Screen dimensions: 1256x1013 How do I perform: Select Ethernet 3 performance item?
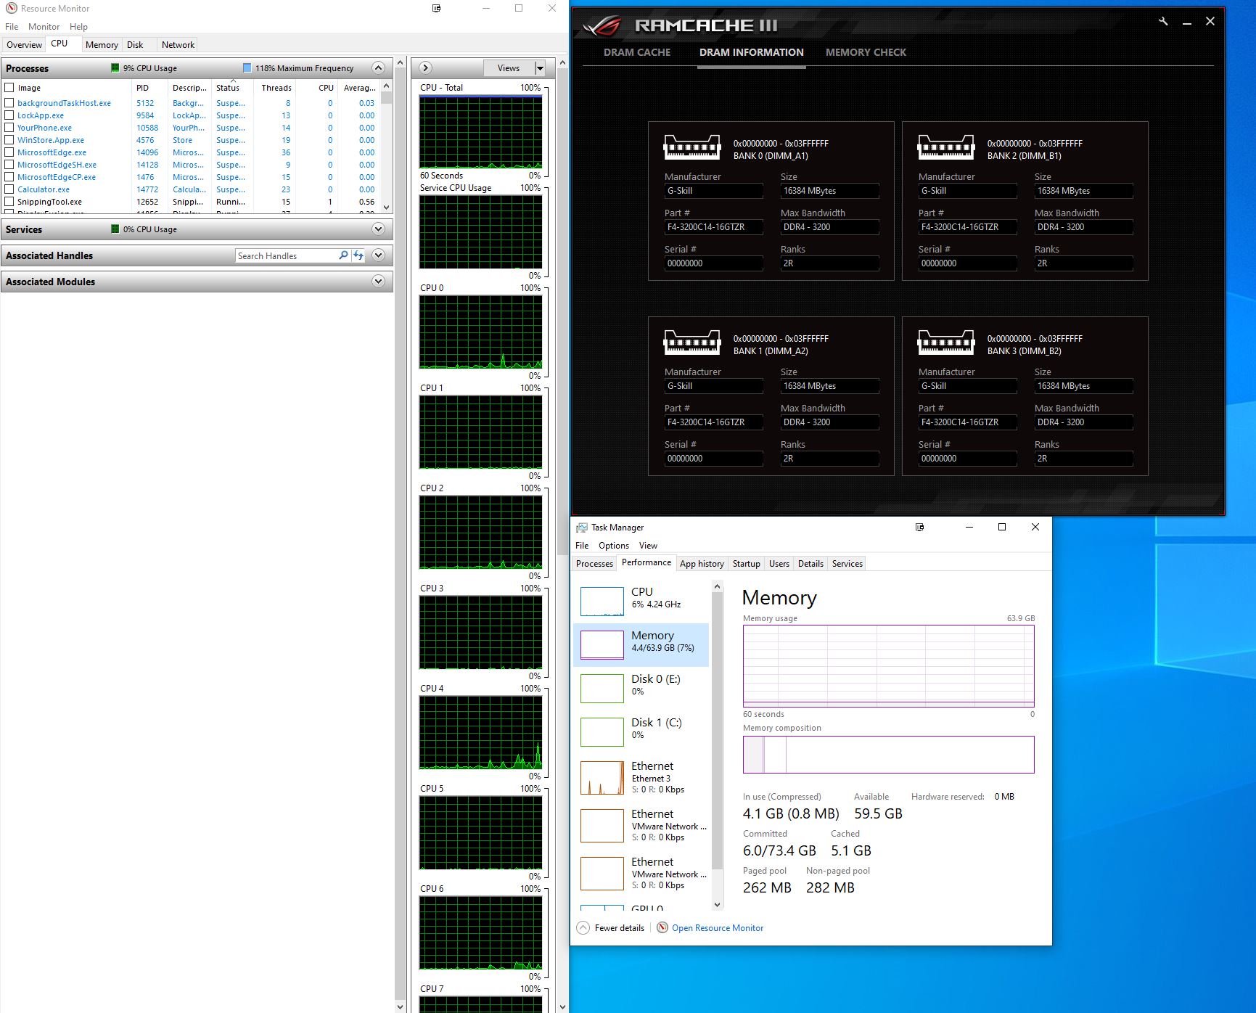[x=641, y=778]
